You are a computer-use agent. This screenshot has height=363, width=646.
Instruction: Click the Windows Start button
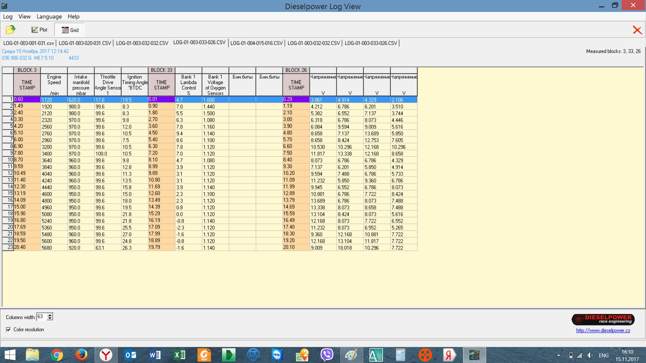pos(10,355)
